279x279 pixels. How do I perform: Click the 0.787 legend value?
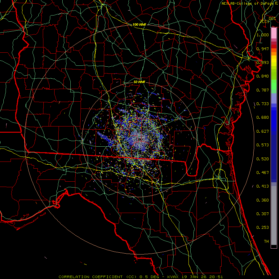[263, 90]
